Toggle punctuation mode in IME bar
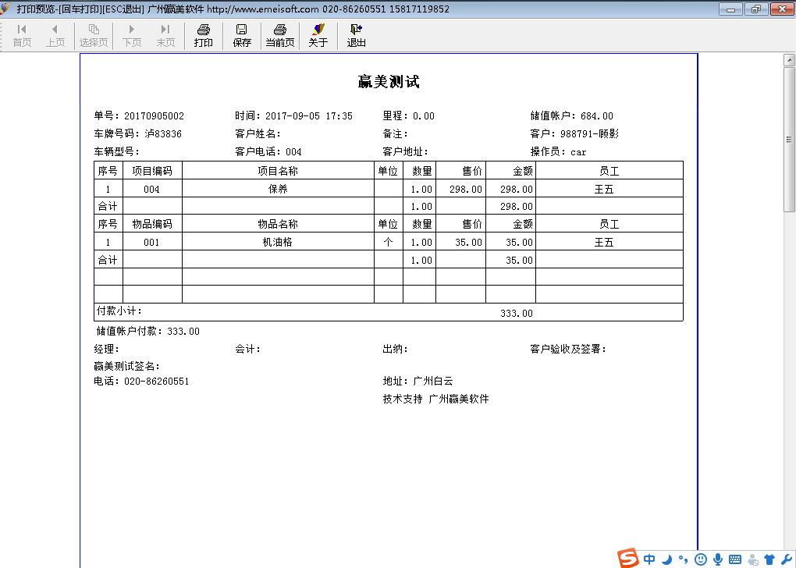This screenshot has width=796, height=568. pyautogui.click(x=683, y=559)
